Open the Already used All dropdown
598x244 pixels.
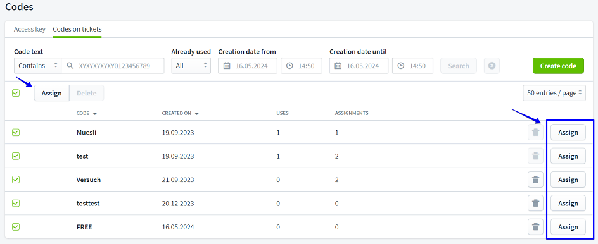click(x=191, y=66)
